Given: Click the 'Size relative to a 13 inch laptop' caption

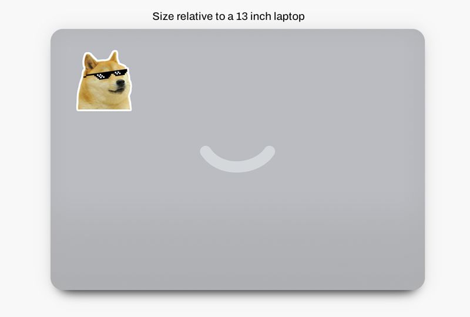Looking at the screenshot, I should click(229, 16).
